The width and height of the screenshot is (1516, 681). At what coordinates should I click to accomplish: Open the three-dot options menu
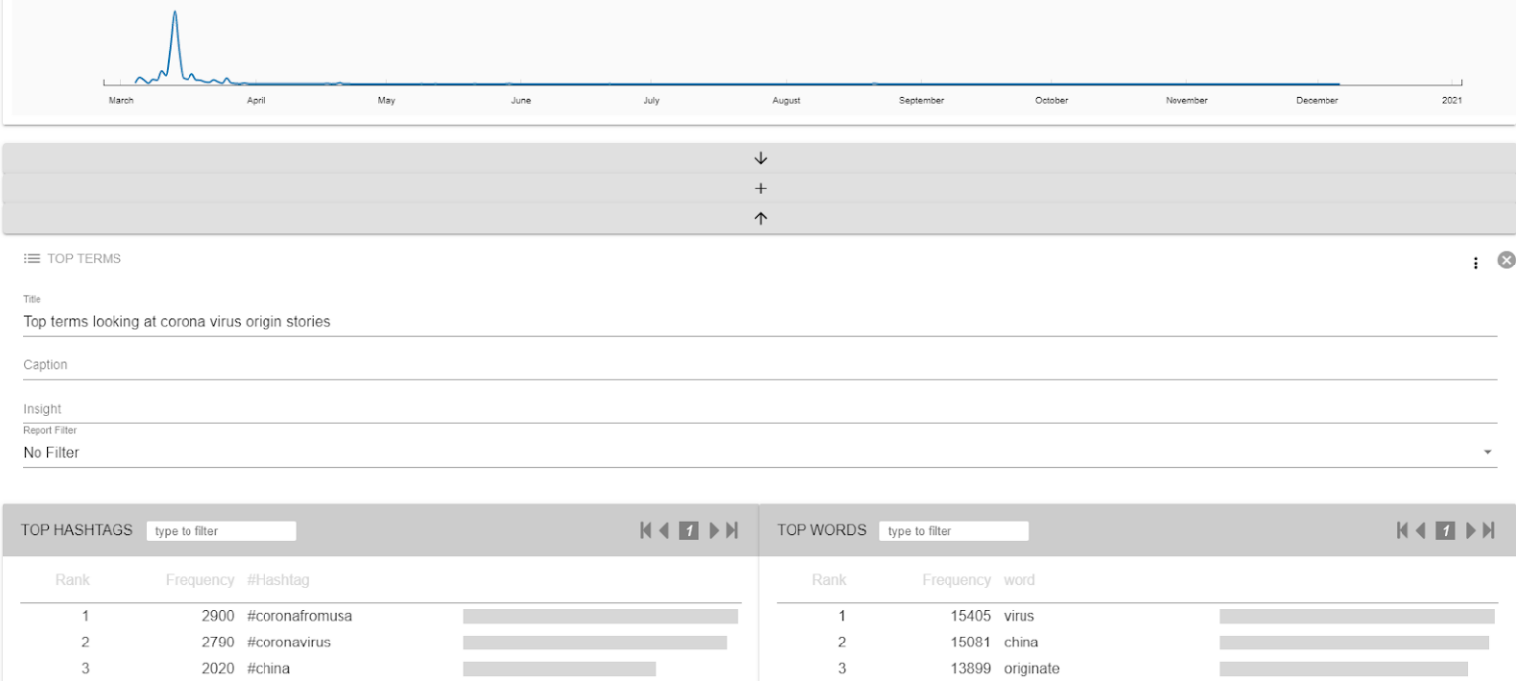coord(1476,264)
